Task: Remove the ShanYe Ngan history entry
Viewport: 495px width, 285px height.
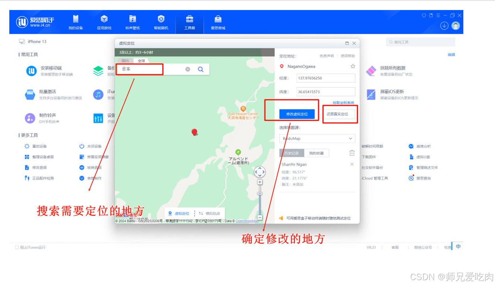Action: (x=352, y=164)
